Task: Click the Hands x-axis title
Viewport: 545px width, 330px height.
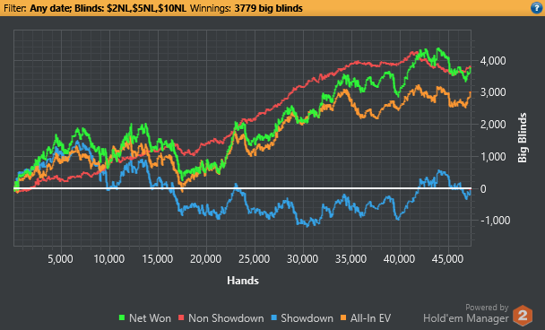Action: (x=243, y=281)
